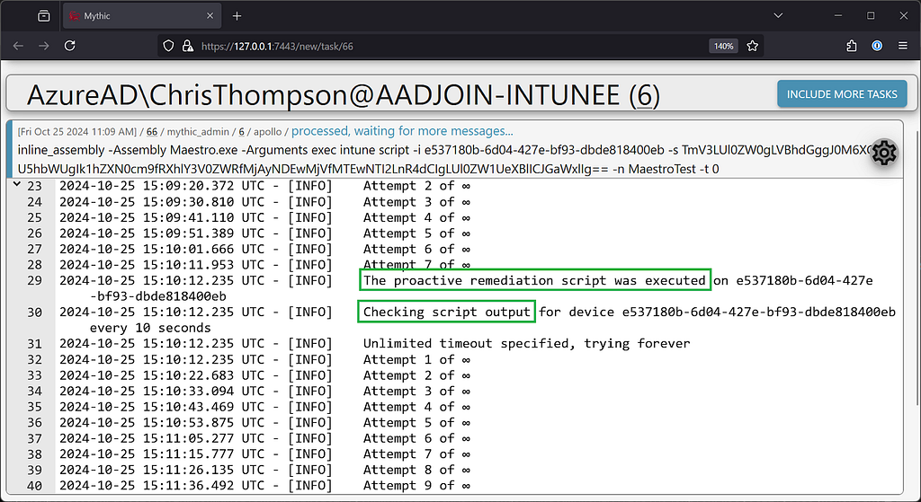Click the 15:10:53.875 Attempt 5 line
921x502 pixels.
[x=265, y=422]
